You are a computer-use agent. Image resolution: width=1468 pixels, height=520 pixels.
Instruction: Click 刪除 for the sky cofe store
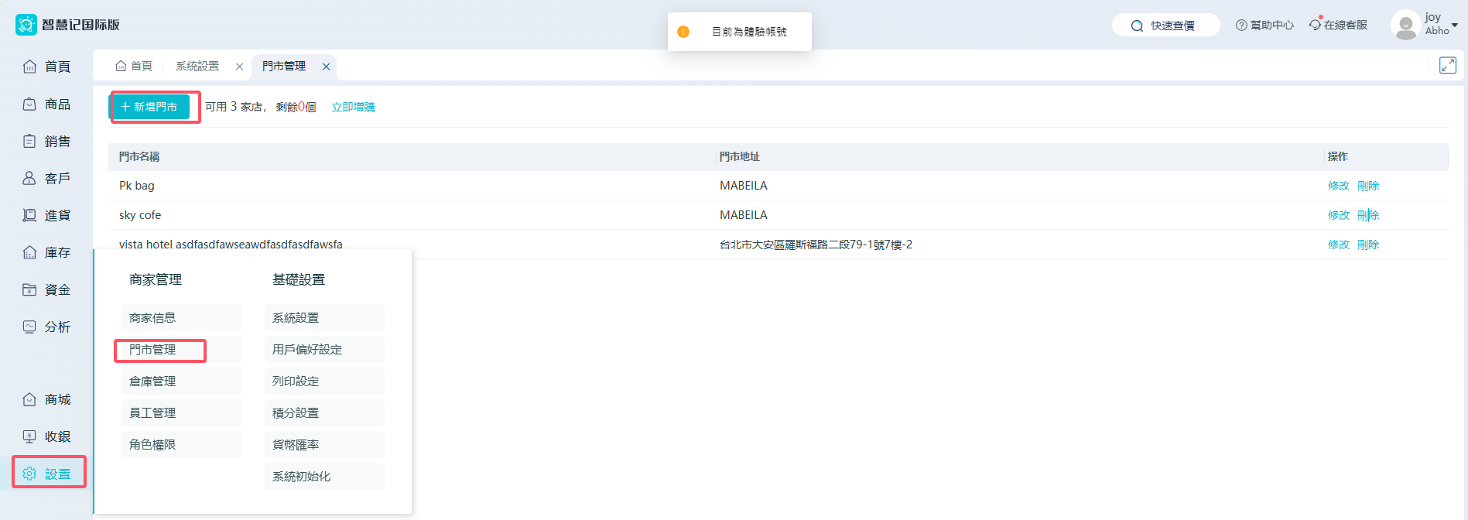pyautogui.click(x=1368, y=215)
